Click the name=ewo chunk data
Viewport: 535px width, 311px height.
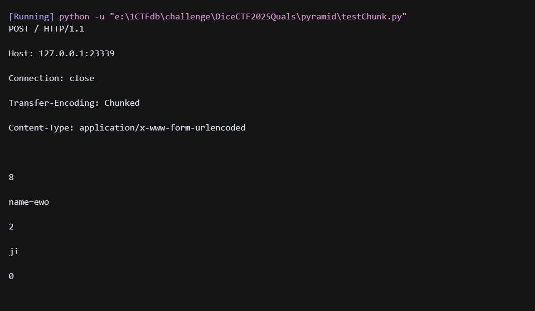click(29, 202)
